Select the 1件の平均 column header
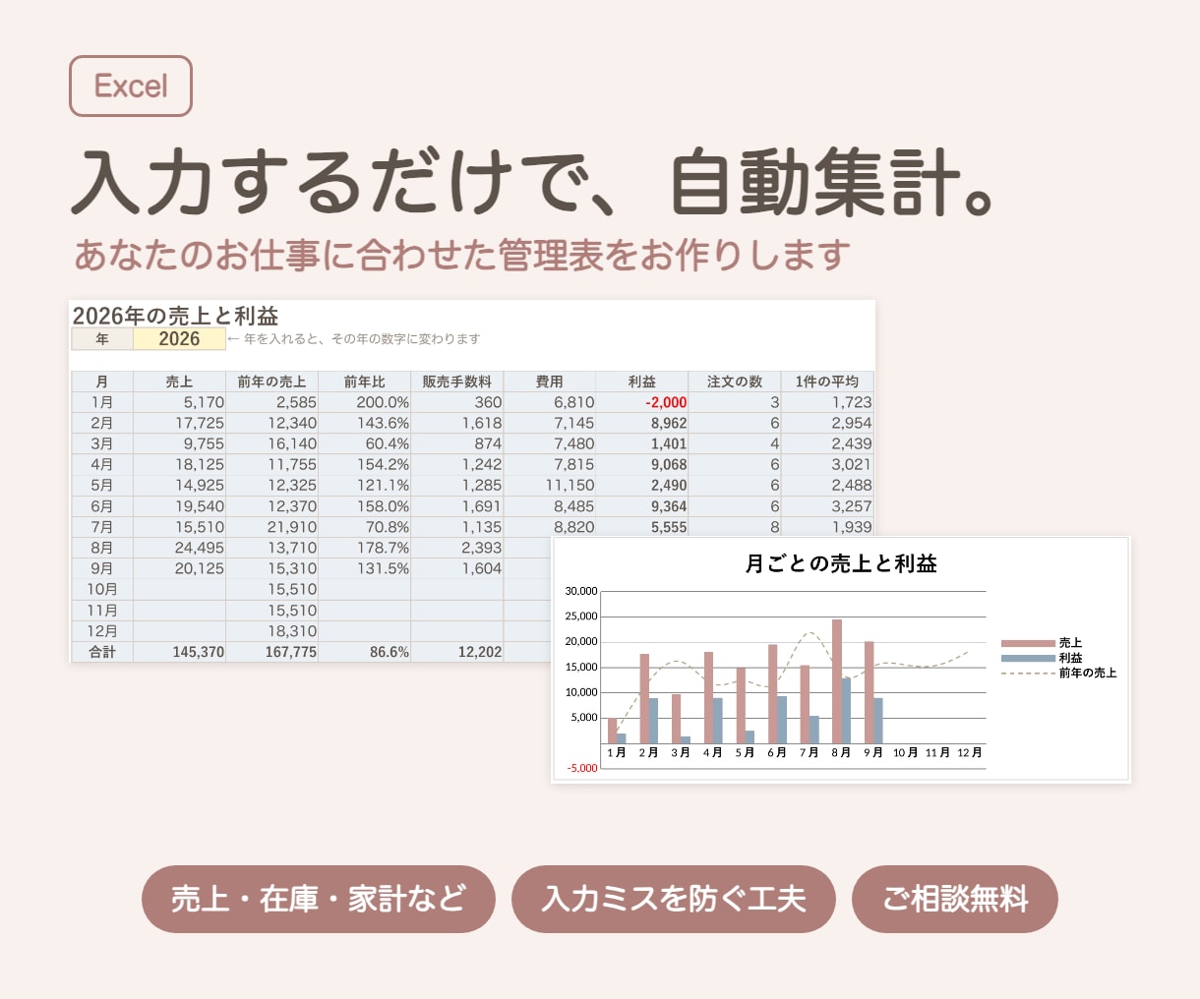The width and height of the screenshot is (1200, 999). [827, 382]
